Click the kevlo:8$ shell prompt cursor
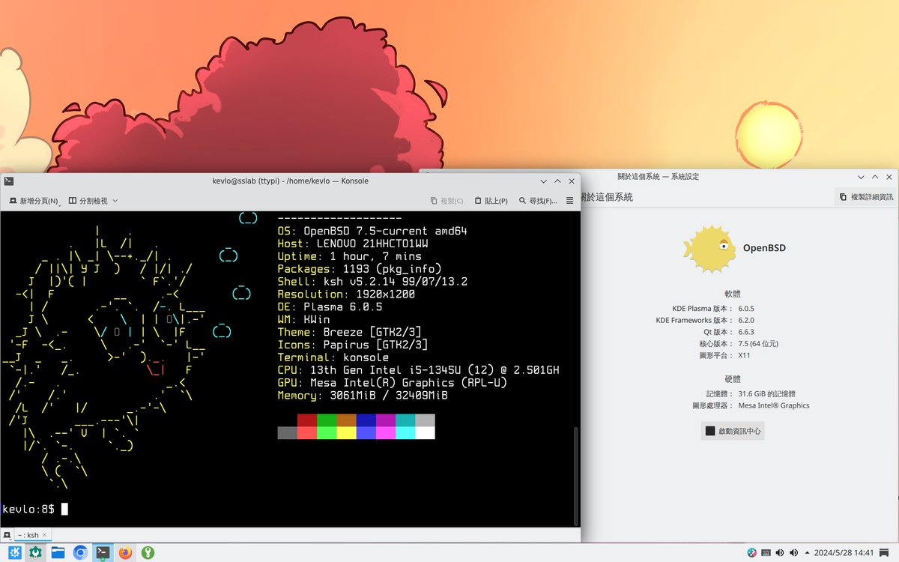The height and width of the screenshot is (562, 899). tap(64, 509)
